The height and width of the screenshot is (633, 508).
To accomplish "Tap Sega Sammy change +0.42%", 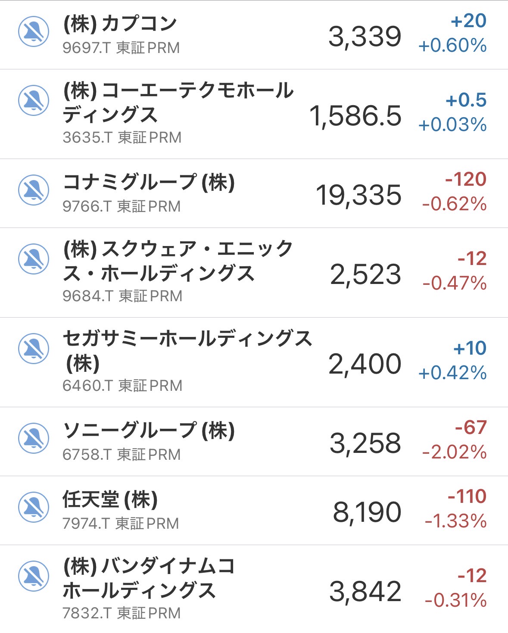I will (452, 373).
